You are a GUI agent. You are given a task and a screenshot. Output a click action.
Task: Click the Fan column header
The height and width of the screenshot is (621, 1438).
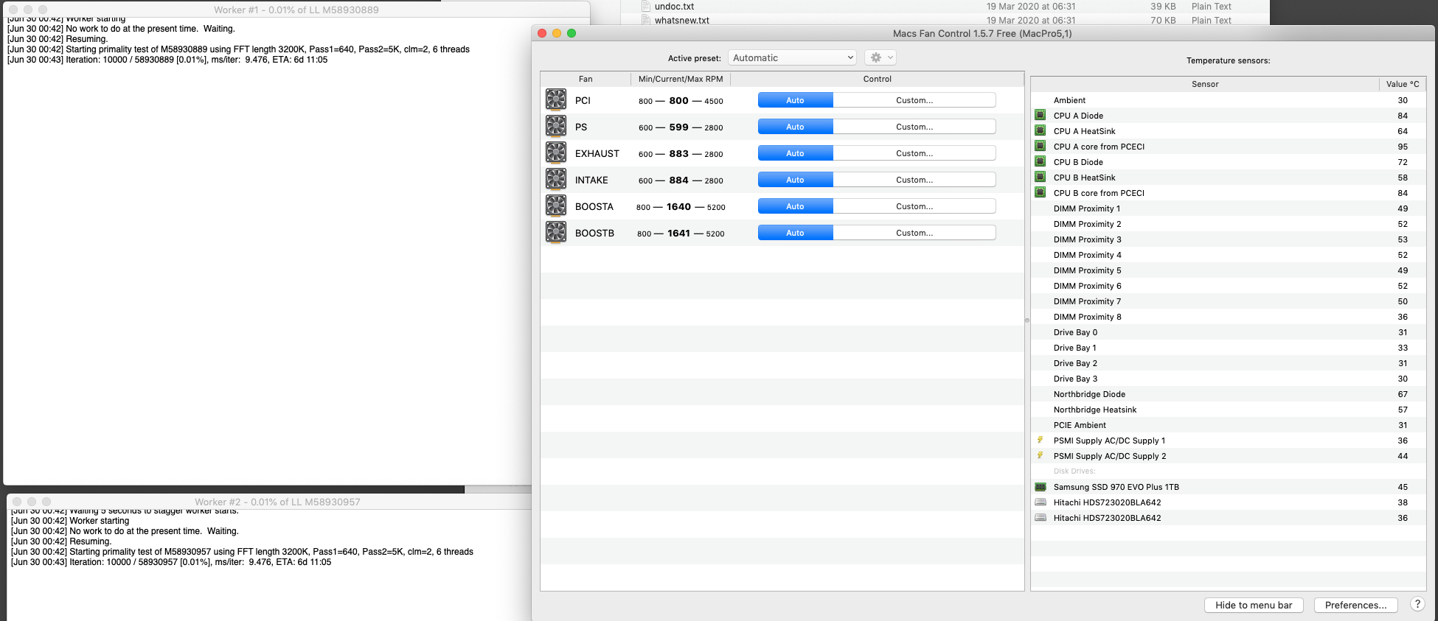pyautogui.click(x=586, y=79)
